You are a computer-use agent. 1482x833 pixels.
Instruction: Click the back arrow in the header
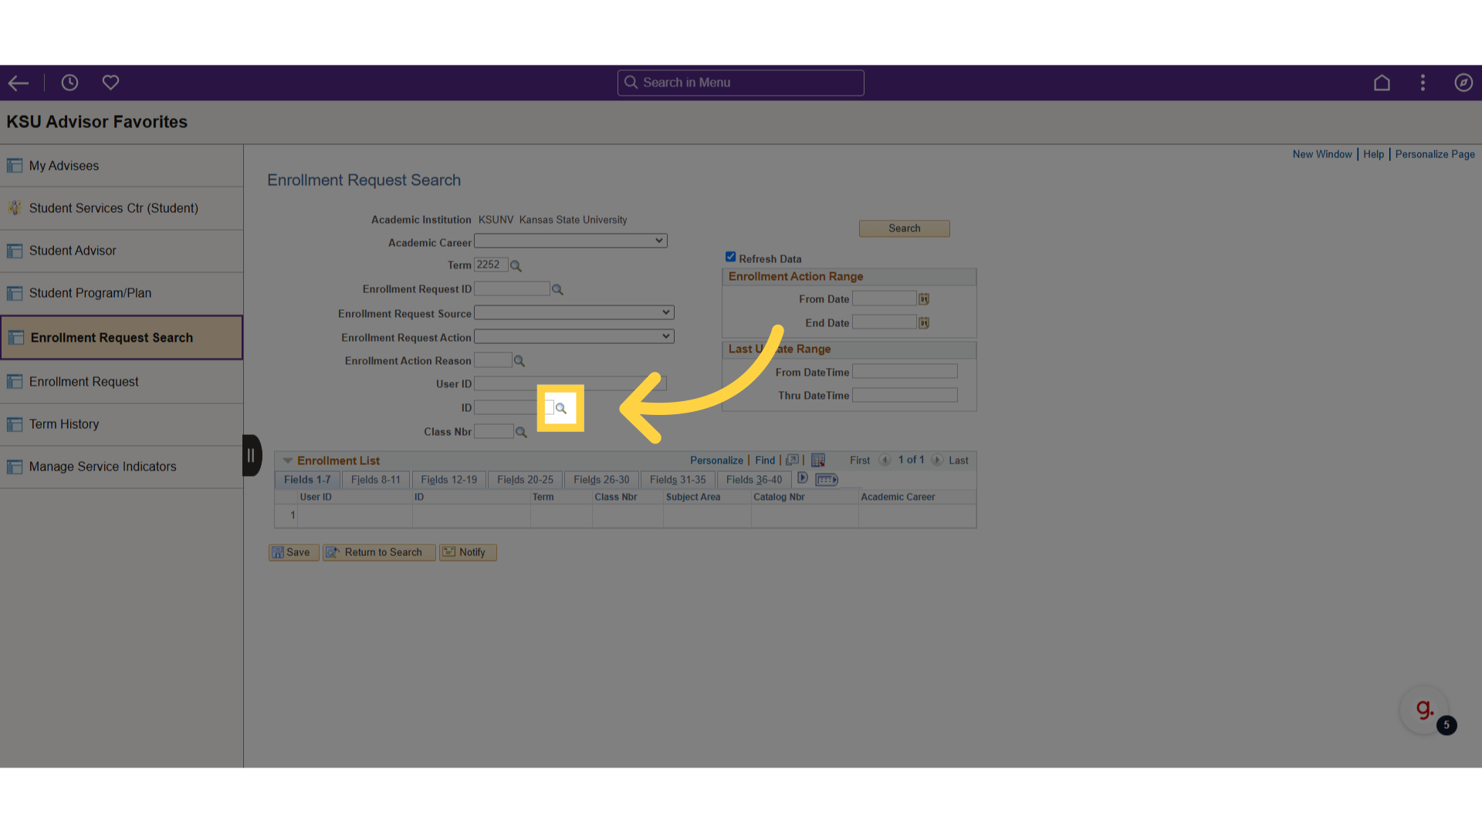coord(19,83)
